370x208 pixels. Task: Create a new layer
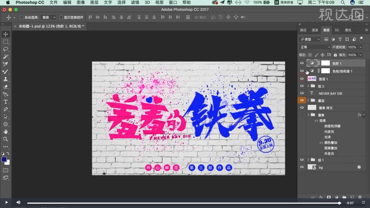[x=352, y=197]
